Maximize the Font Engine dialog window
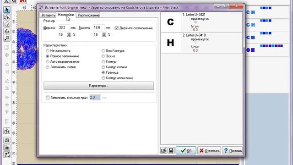 pos(226,6)
